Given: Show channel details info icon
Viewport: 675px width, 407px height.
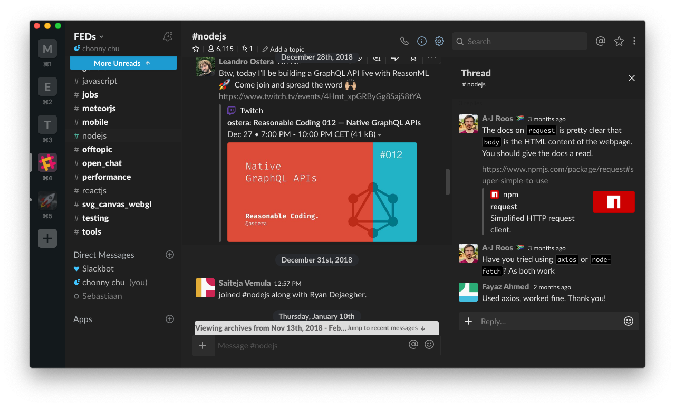Looking at the screenshot, I should coord(422,41).
